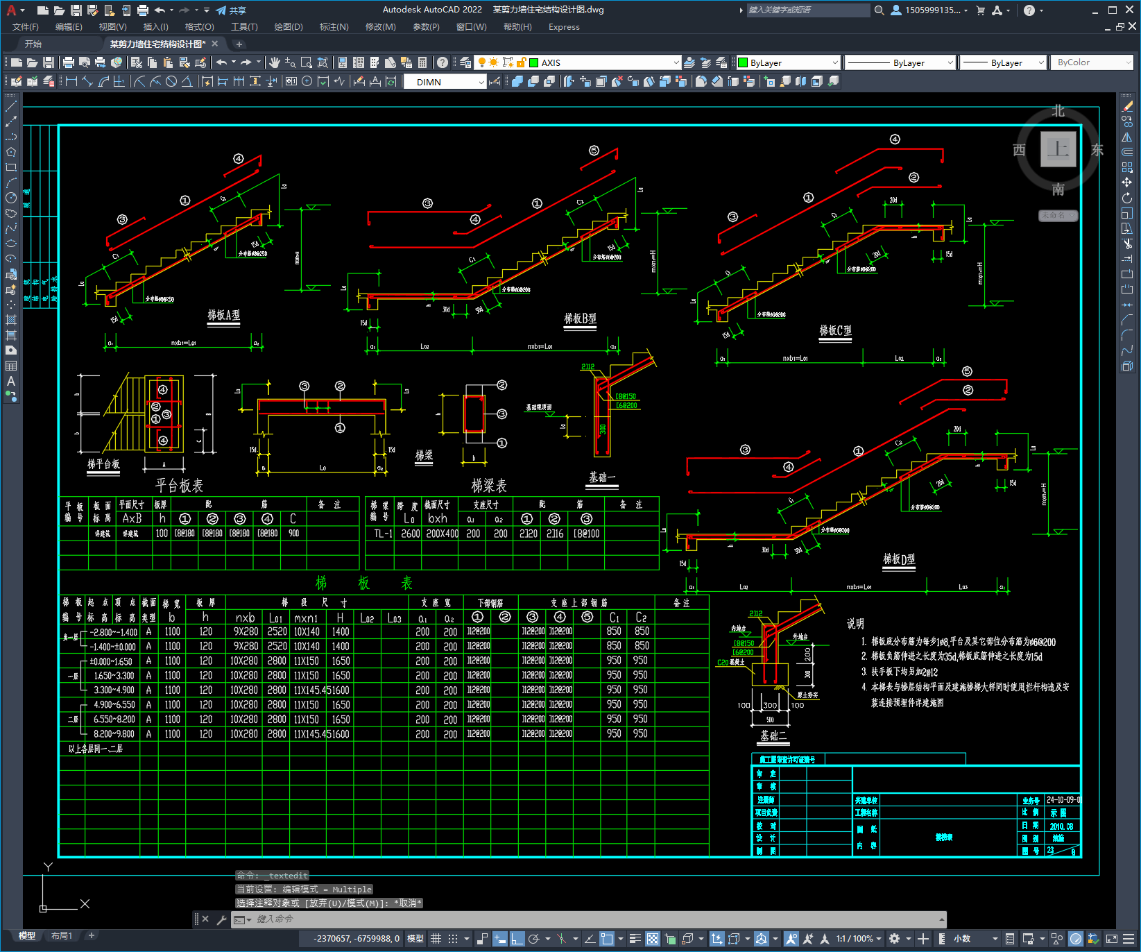Select the Line tool in draw toolbar

[x=10, y=106]
